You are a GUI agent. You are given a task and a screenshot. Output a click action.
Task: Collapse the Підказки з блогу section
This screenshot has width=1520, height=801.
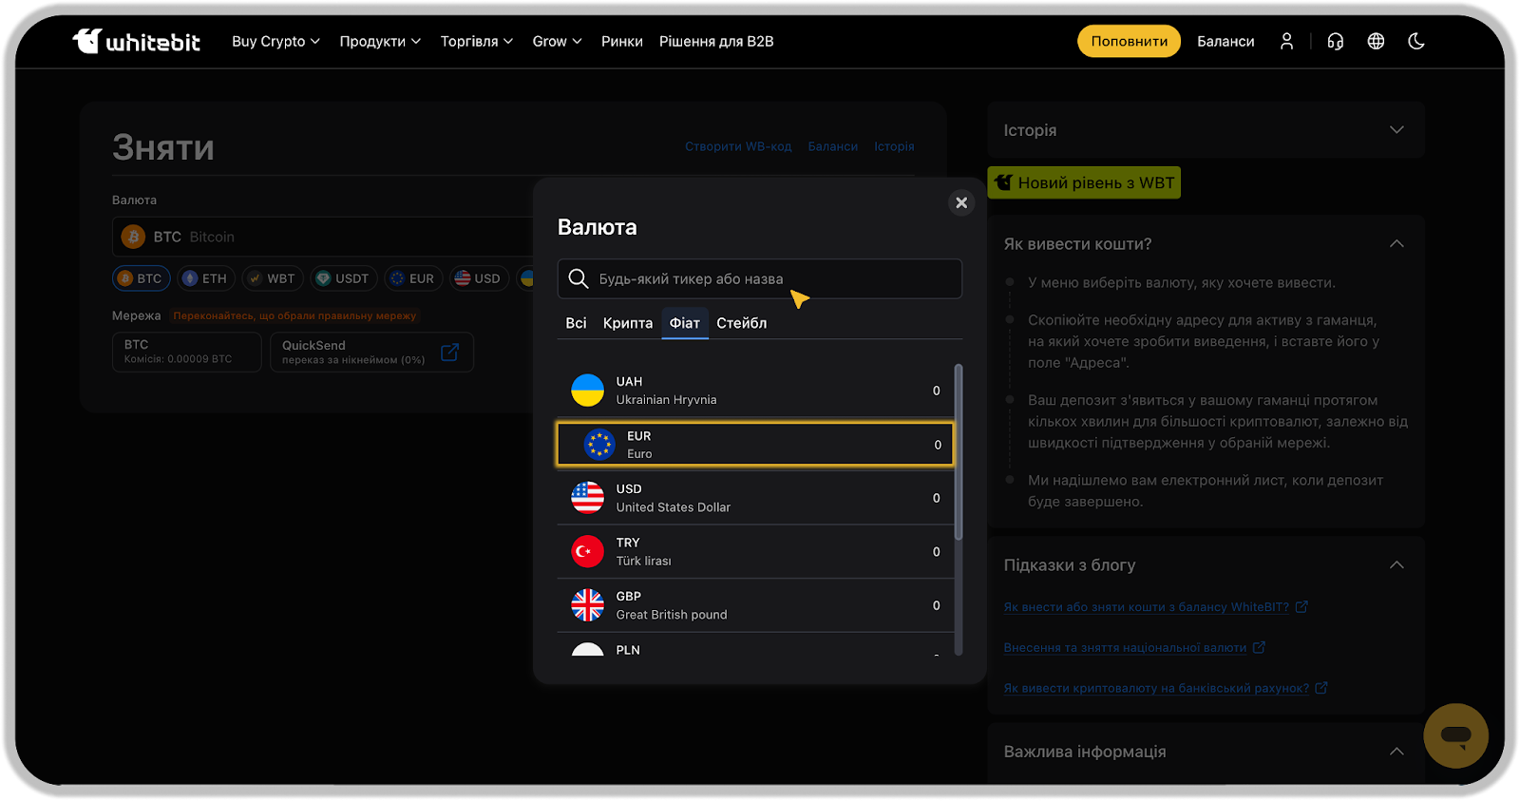coord(1396,565)
